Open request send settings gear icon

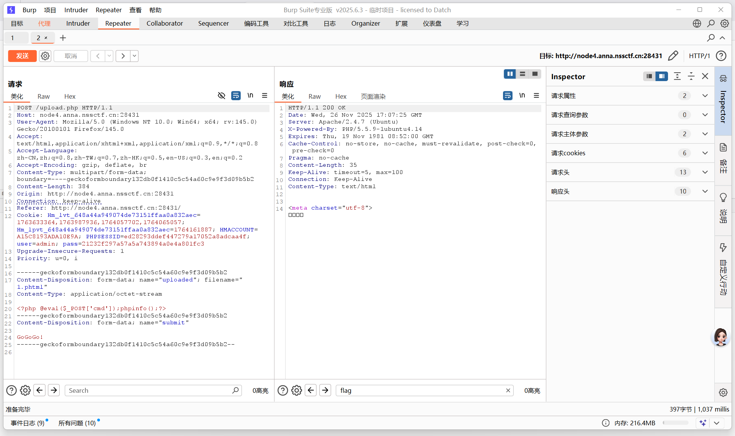[45, 56]
